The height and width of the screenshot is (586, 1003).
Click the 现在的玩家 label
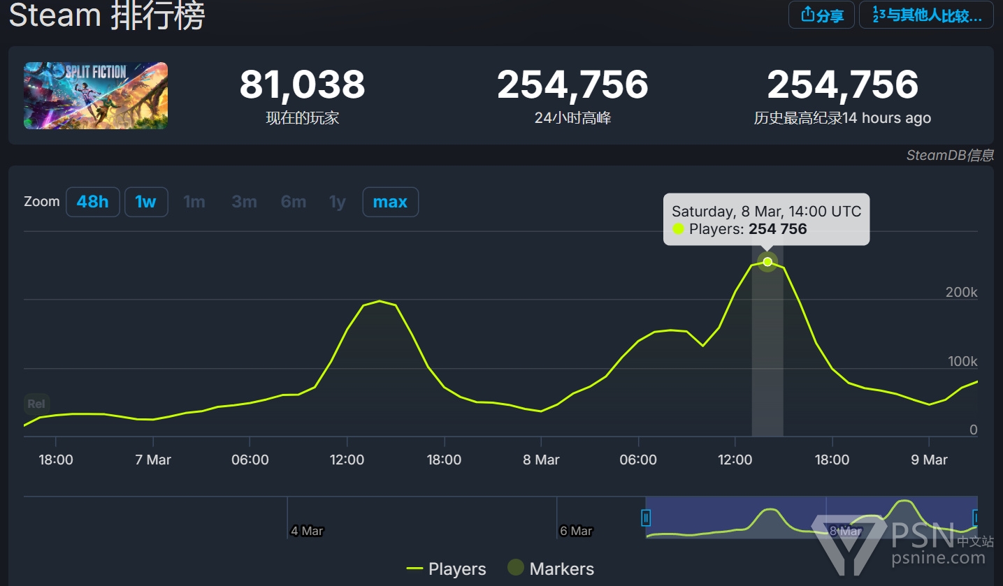click(x=302, y=118)
